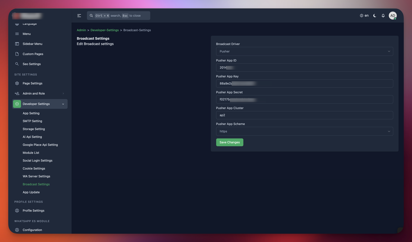Open the AD user avatar menu

click(x=393, y=15)
